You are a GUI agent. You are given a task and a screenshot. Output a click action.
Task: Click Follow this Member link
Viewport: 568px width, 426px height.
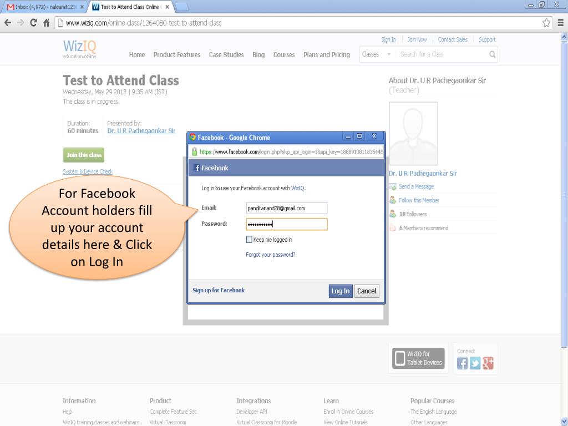point(419,200)
